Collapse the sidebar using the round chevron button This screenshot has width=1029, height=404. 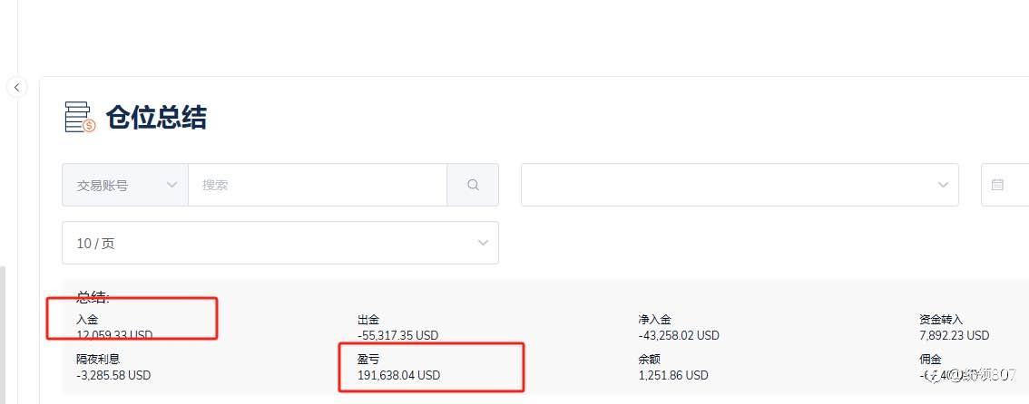(x=16, y=87)
